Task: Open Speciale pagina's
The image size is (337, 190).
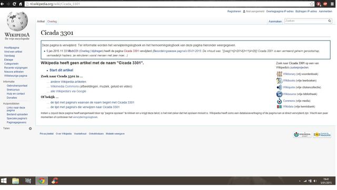Action: tap(17, 118)
